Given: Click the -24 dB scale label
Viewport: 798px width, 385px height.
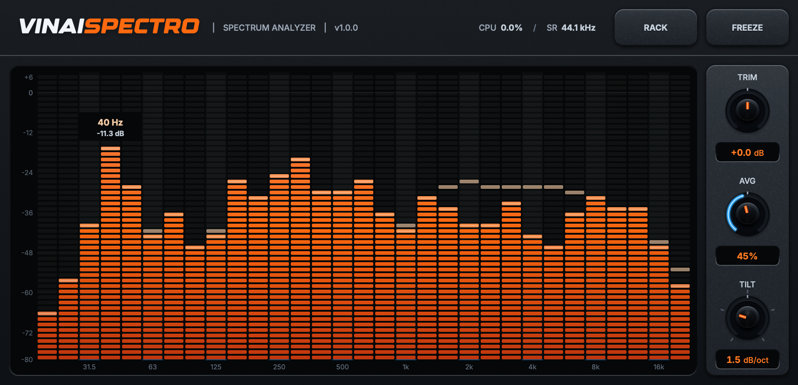Looking at the screenshot, I should tap(28, 173).
